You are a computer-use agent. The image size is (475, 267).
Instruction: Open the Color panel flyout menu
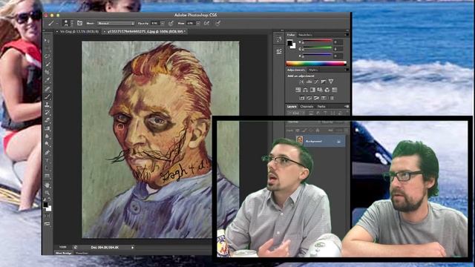[347, 35]
